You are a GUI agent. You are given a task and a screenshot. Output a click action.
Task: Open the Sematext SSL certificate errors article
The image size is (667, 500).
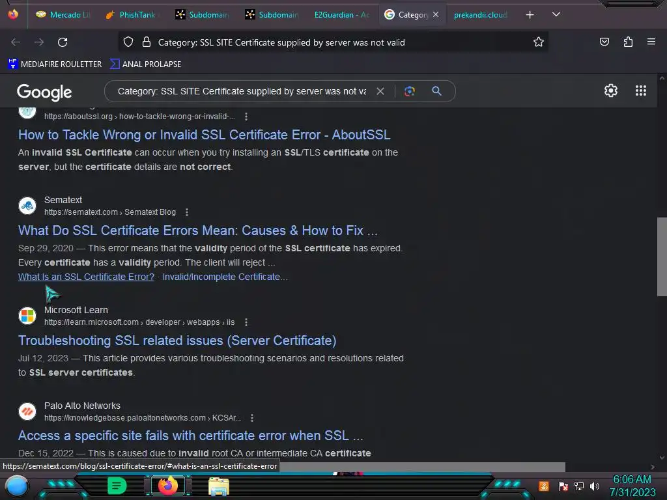click(x=198, y=230)
